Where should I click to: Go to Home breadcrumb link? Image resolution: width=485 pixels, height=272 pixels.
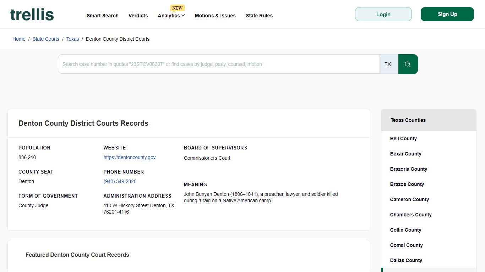(19, 39)
